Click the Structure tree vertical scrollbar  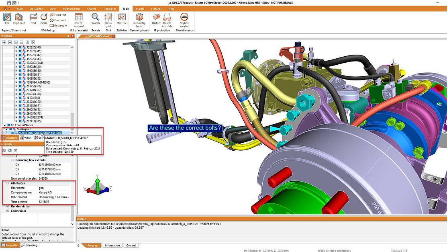point(72,88)
